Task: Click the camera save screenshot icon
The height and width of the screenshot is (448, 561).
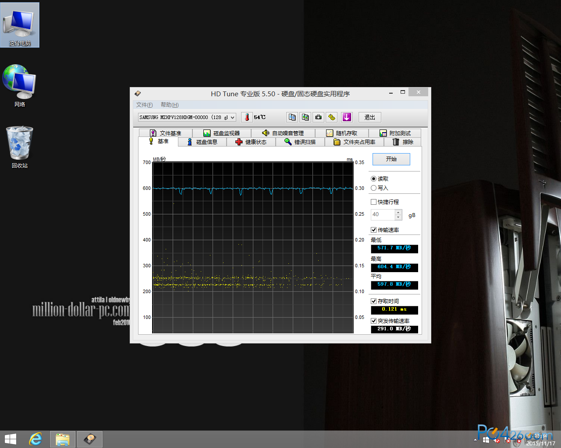Action: [319, 117]
